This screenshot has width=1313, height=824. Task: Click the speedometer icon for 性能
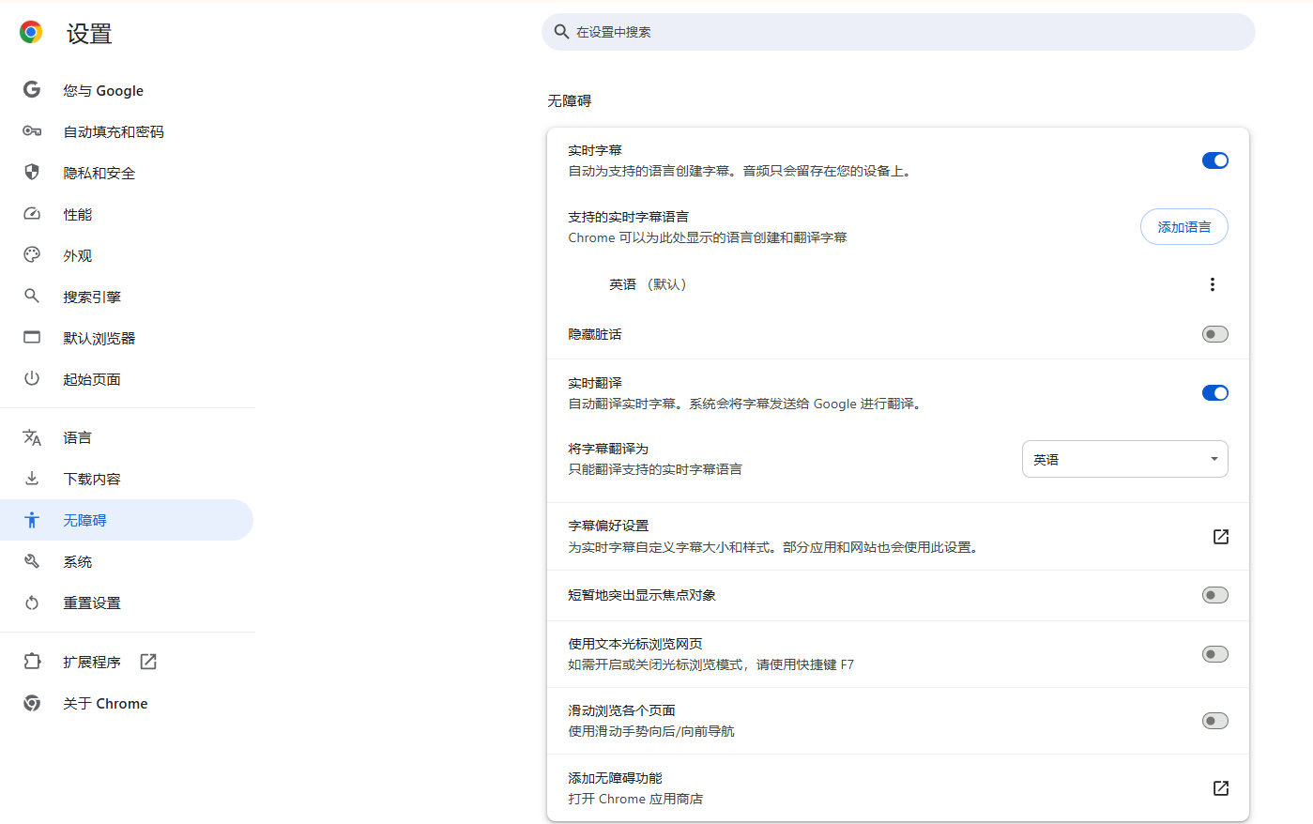(x=32, y=214)
